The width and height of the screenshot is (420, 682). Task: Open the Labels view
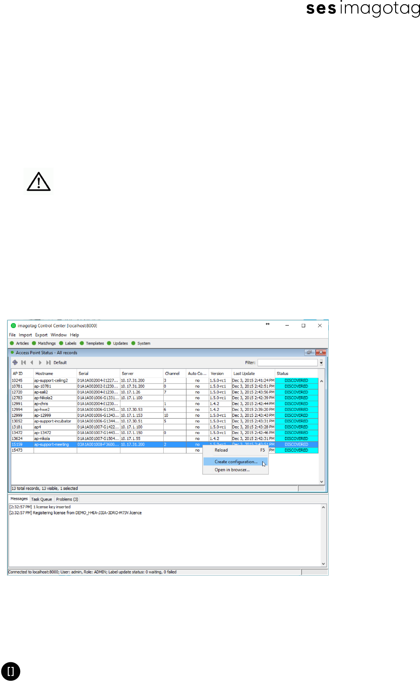[x=68, y=344]
